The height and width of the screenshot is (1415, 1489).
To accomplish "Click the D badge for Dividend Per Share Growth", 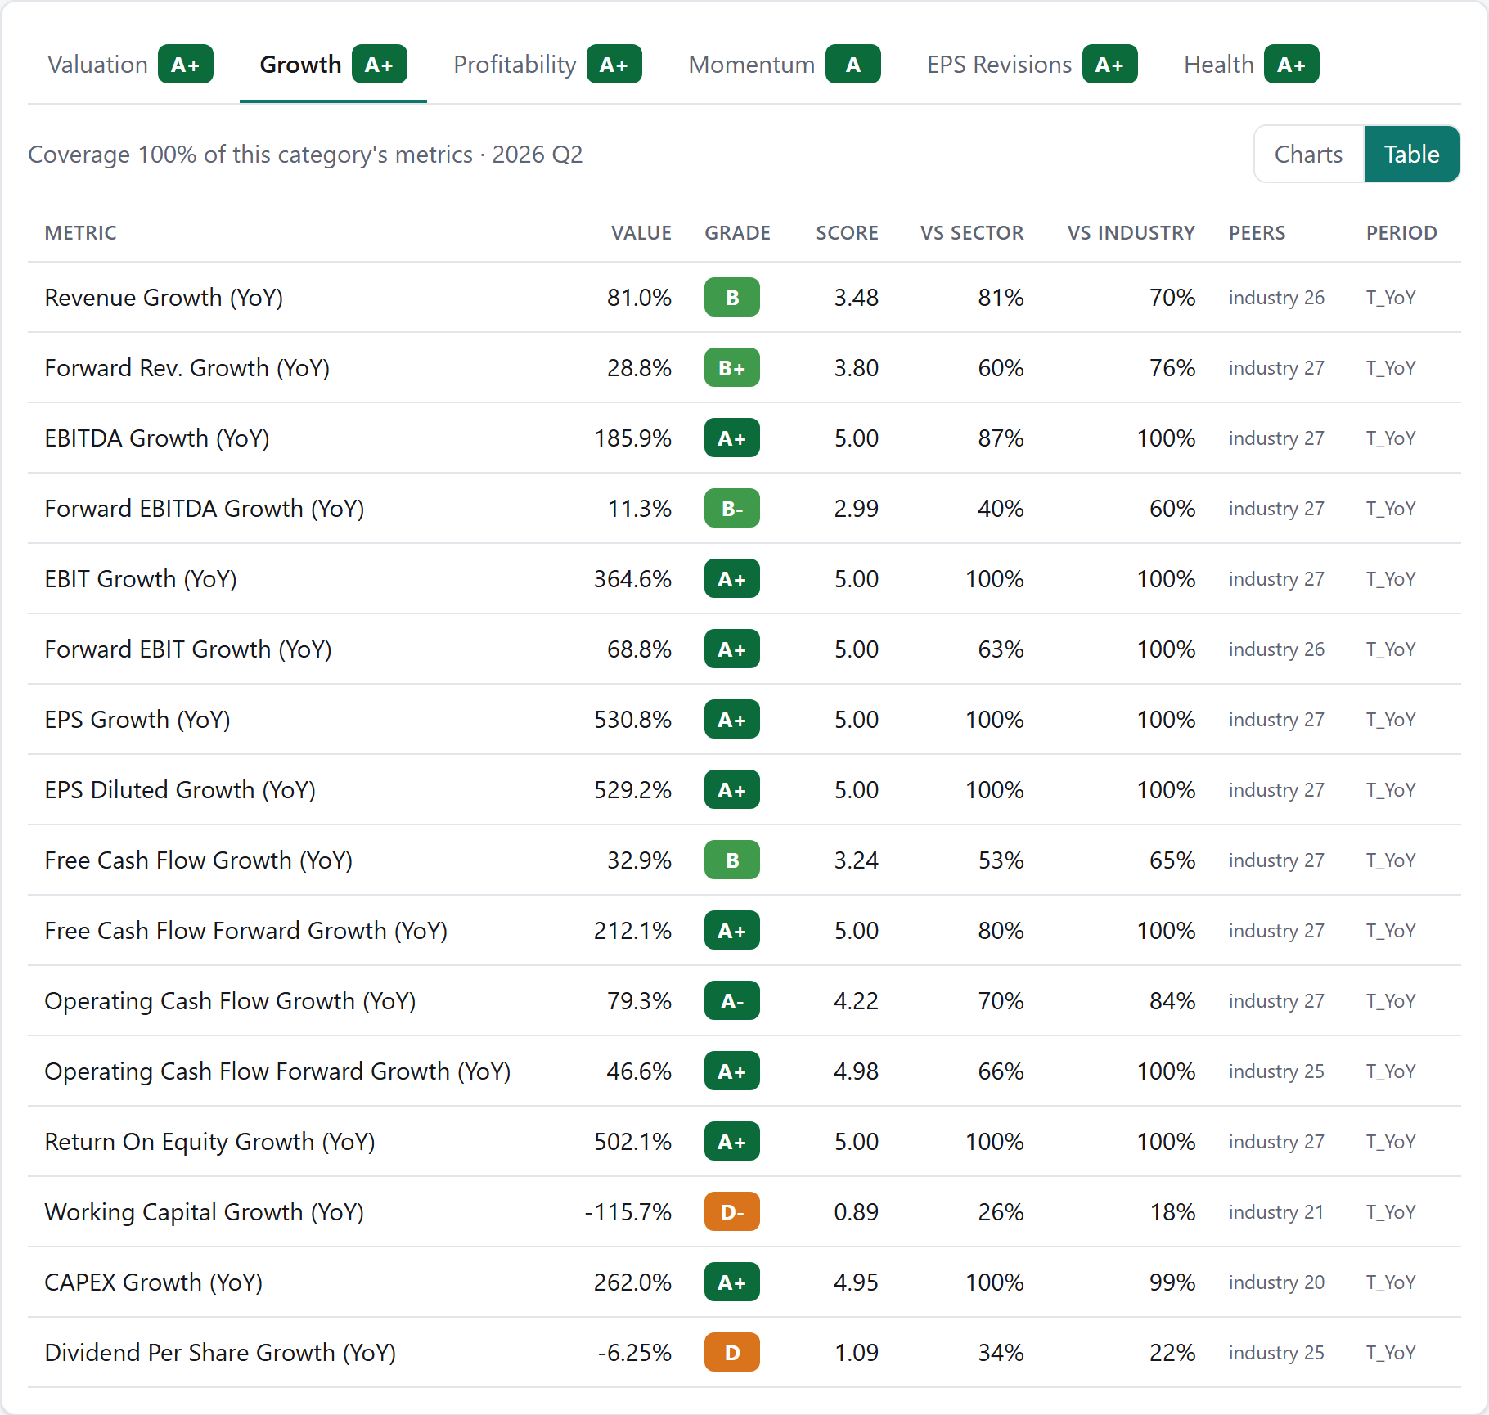I will (x=732, y=1353).
